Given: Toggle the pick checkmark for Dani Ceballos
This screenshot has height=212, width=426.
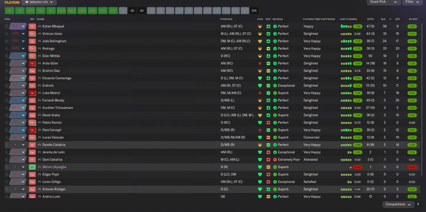Looking at the screenshot, I should pyautogui.click(x=6, y=159).
